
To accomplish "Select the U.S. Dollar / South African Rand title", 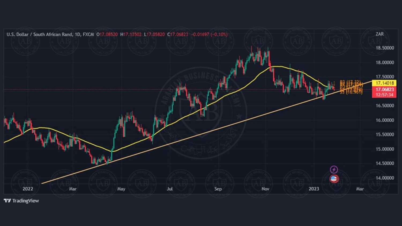I will point(39,34).
